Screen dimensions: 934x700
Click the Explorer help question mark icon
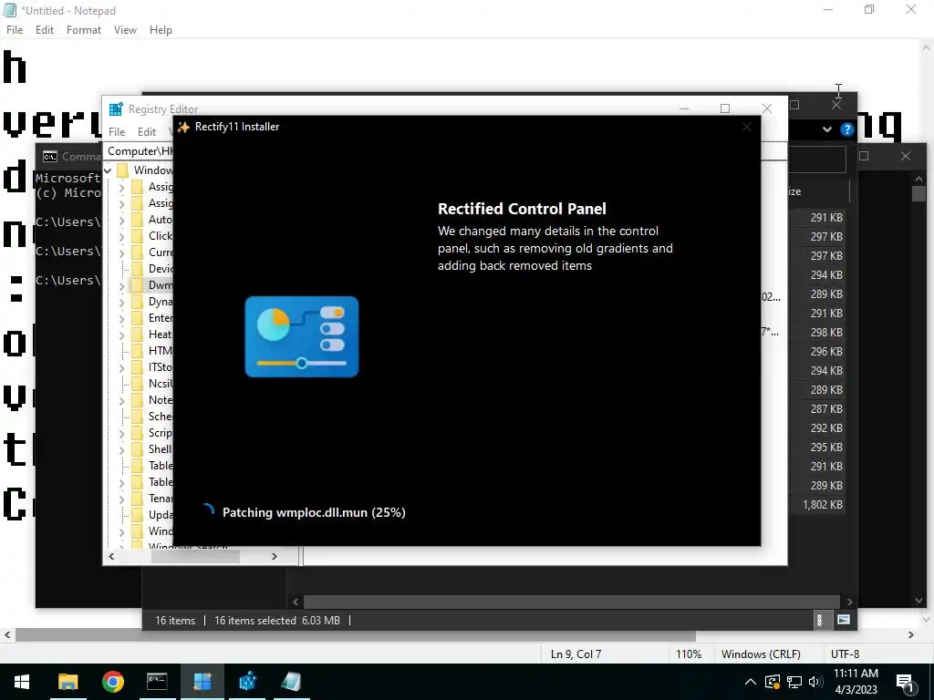click(x=846, y=129)
